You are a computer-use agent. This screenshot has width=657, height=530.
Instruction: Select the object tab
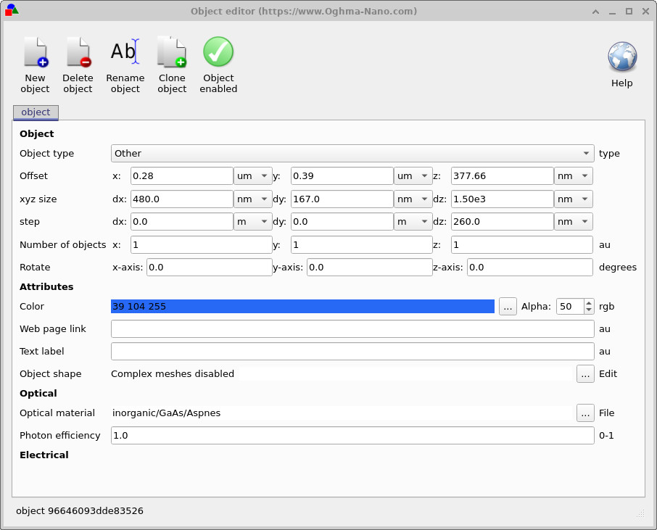click(36, 112)
